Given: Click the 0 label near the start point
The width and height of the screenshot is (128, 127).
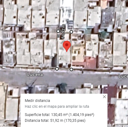Looking at the screenshot, I should 58,36.
